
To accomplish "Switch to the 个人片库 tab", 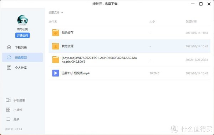I will pyautogui.click(x=22, y=68).
